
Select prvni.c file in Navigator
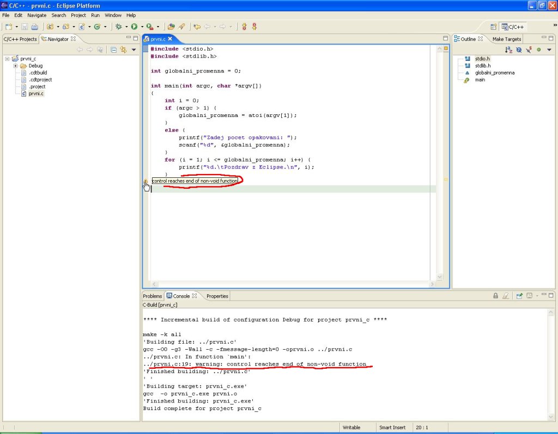(x=36, y=94)
